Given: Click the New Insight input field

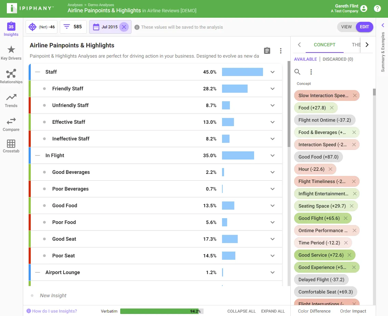Looking at the screenshot, I should (x=53, y=296).
